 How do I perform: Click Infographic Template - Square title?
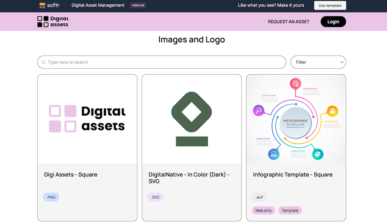293,174
